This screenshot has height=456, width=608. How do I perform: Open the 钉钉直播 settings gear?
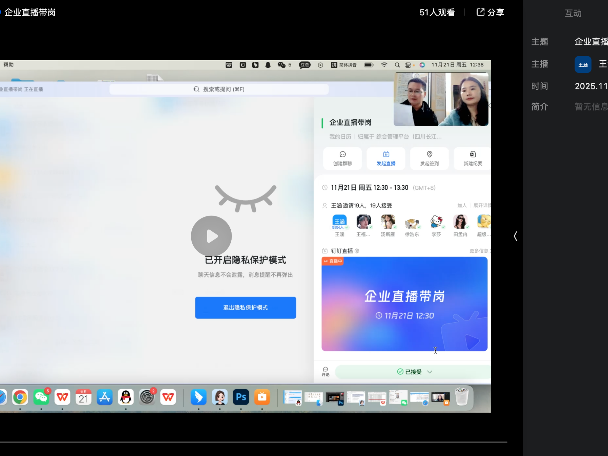coord(357,251)
